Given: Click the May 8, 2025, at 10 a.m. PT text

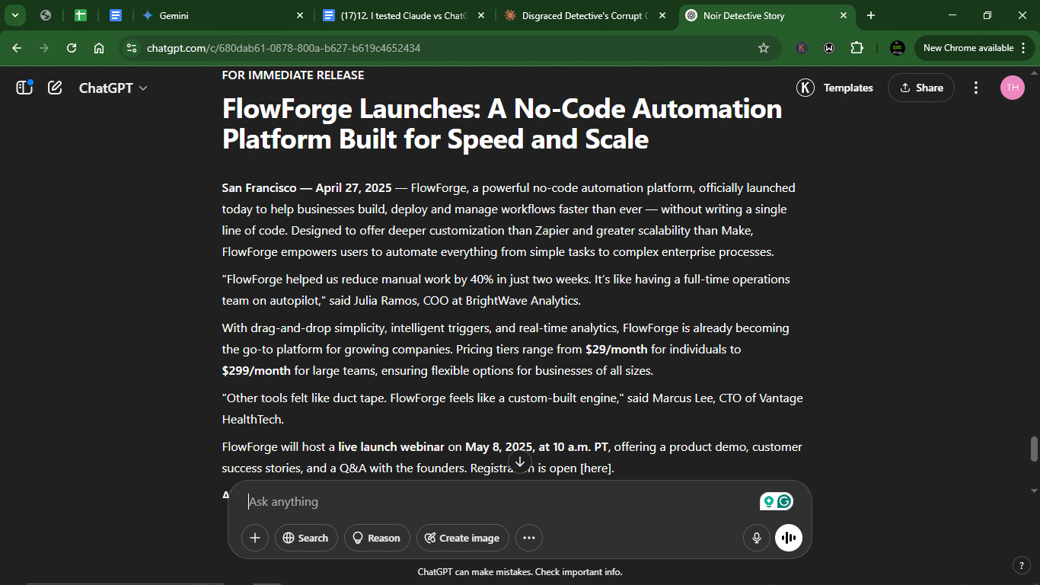Looking at the screenshot, I should click(x=538, y=447).
